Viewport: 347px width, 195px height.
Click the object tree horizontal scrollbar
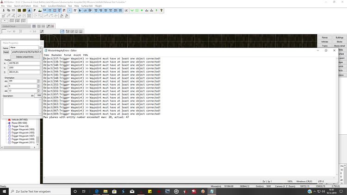(18, 147)
